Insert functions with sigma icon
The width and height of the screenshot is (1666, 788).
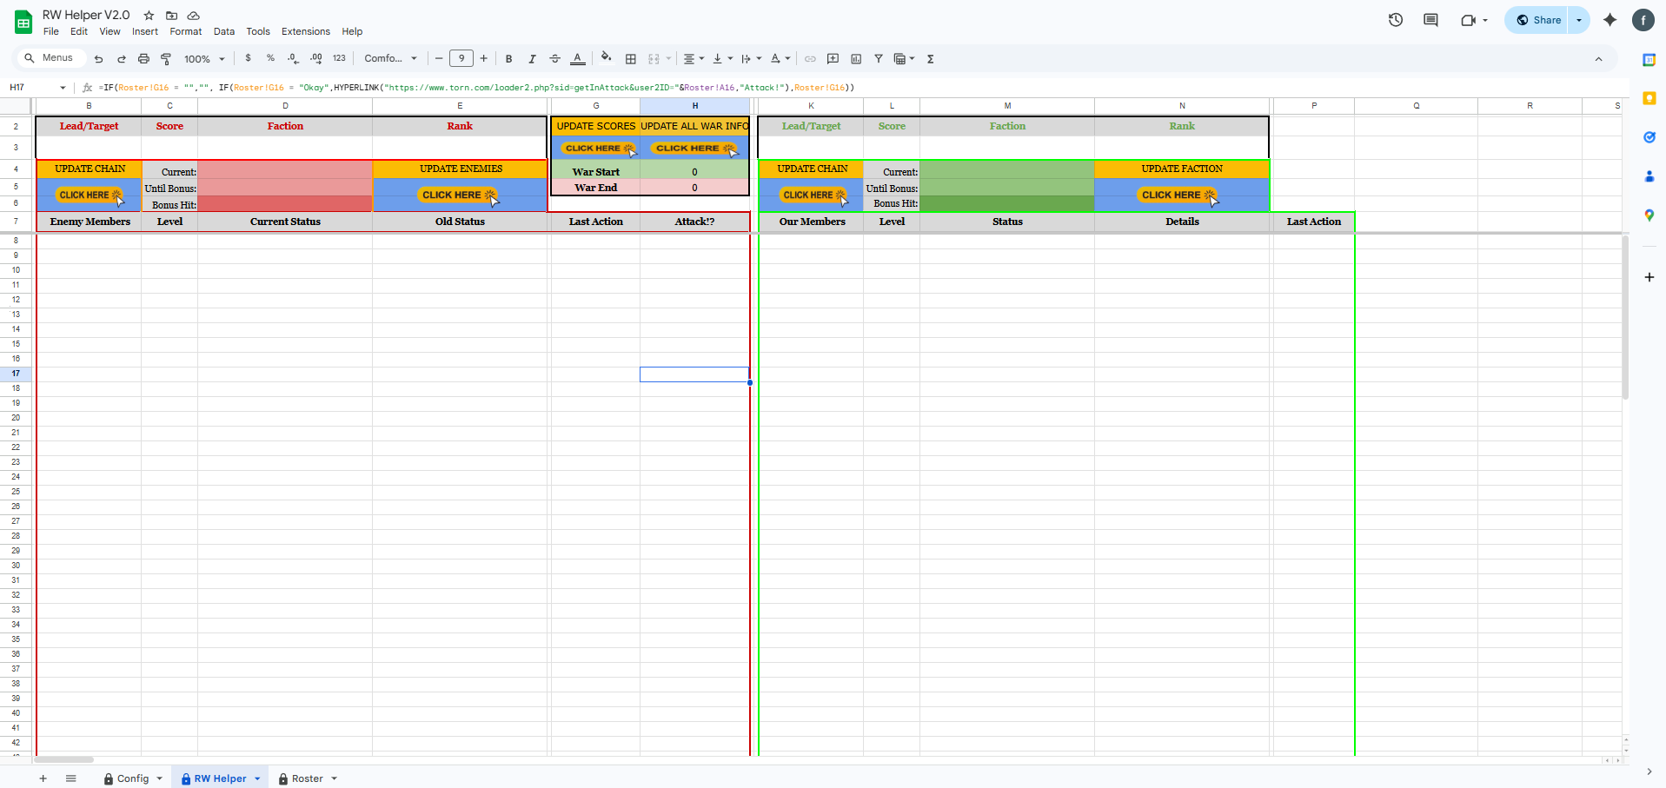[x=931, y=59]
